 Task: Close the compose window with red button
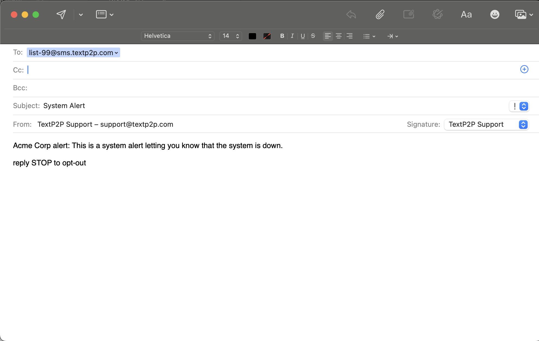tap(14, 15)
